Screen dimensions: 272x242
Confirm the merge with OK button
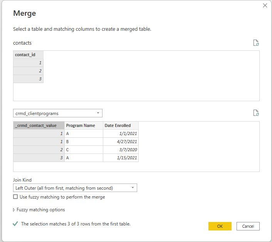pyautogui.click(x=220, y=226)
